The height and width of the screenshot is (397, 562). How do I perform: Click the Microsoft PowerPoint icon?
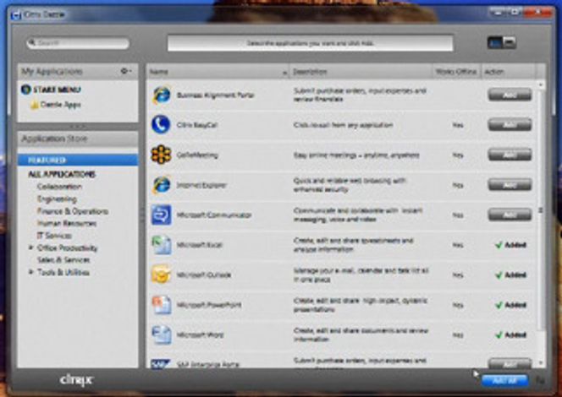161,305
